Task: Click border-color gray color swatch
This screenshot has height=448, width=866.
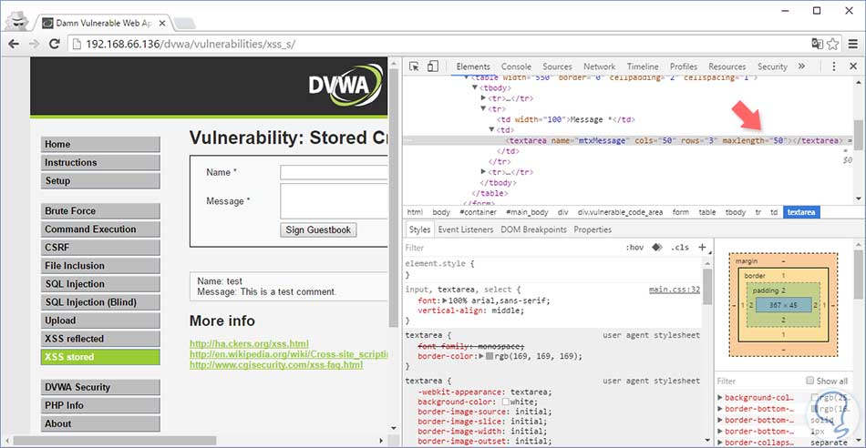Action: pos(490,357)
